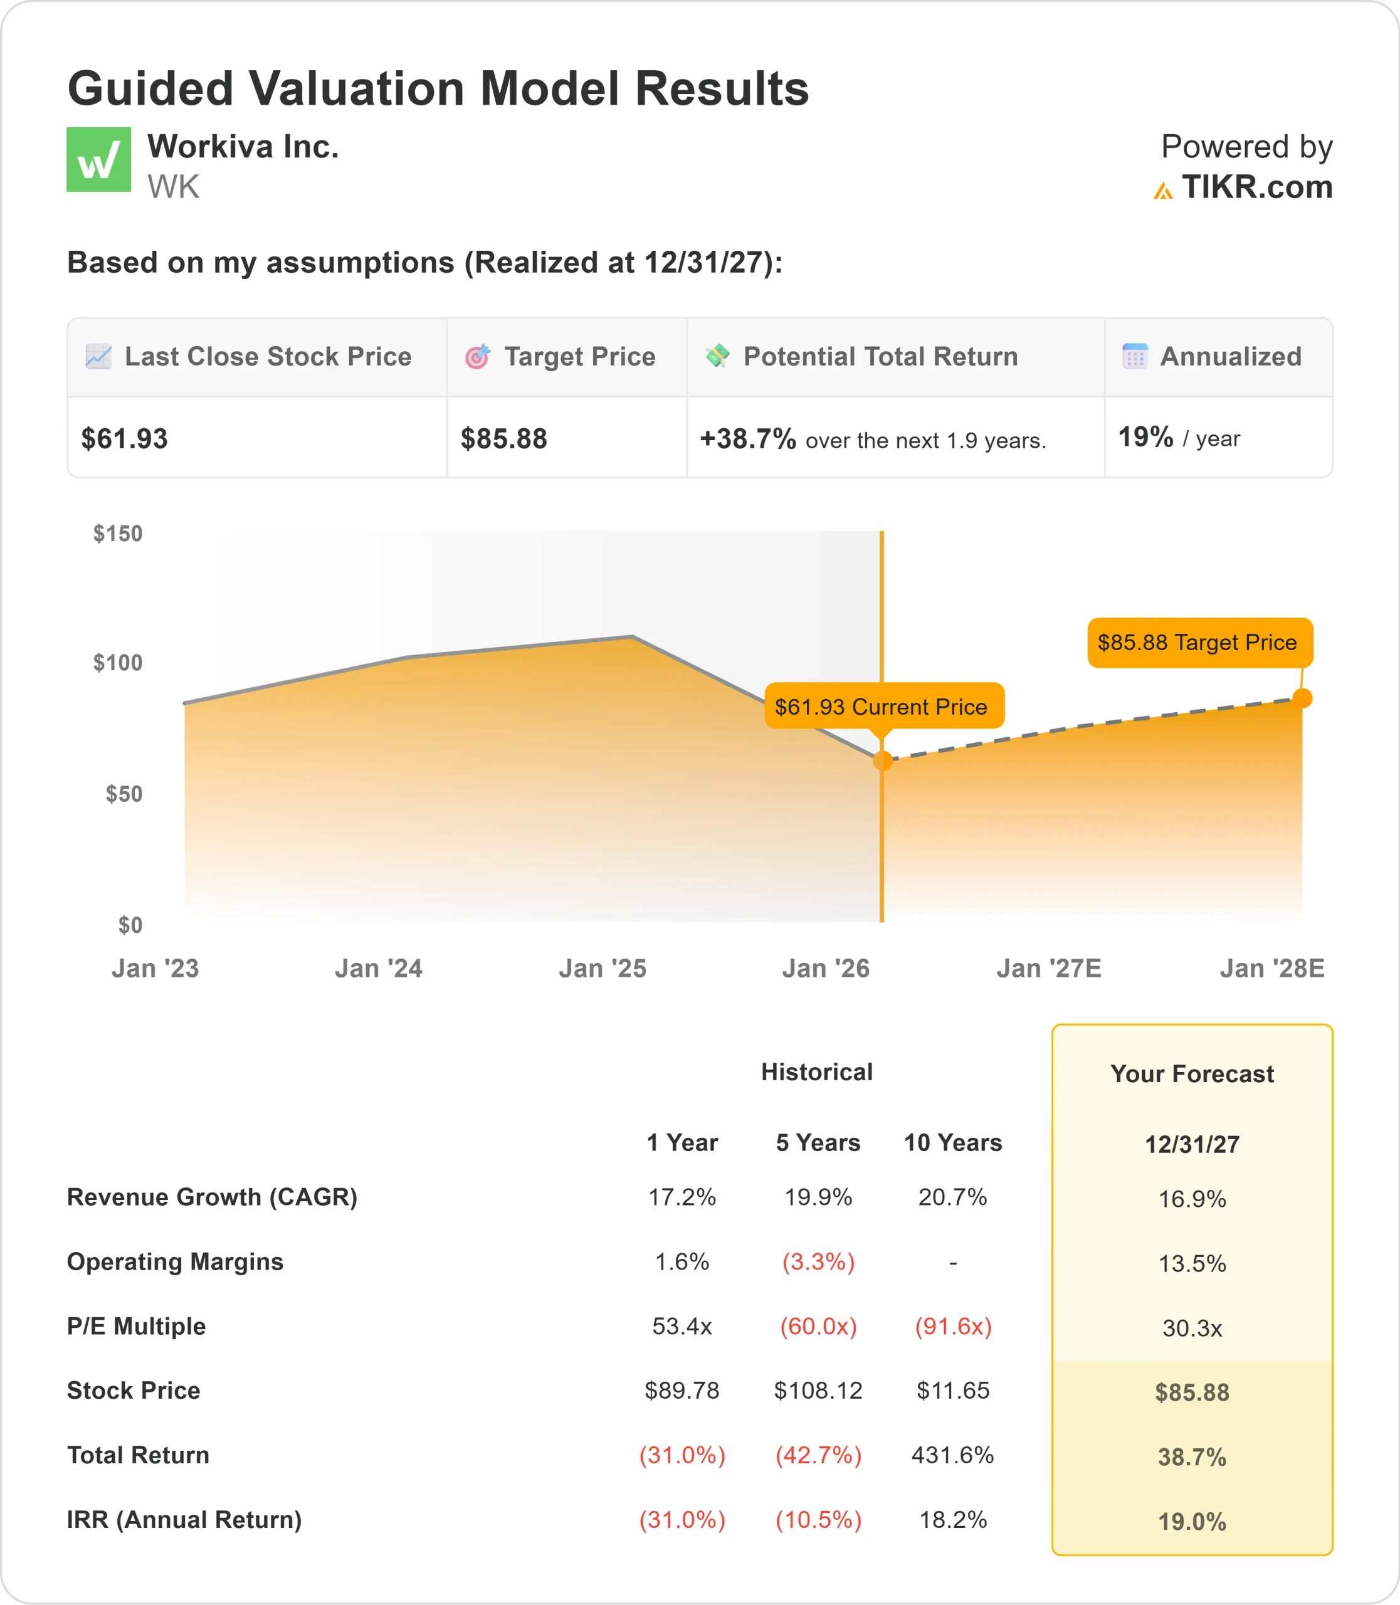
Task: Click the stock chart icon beside Last Close
Action: [98, 356]
